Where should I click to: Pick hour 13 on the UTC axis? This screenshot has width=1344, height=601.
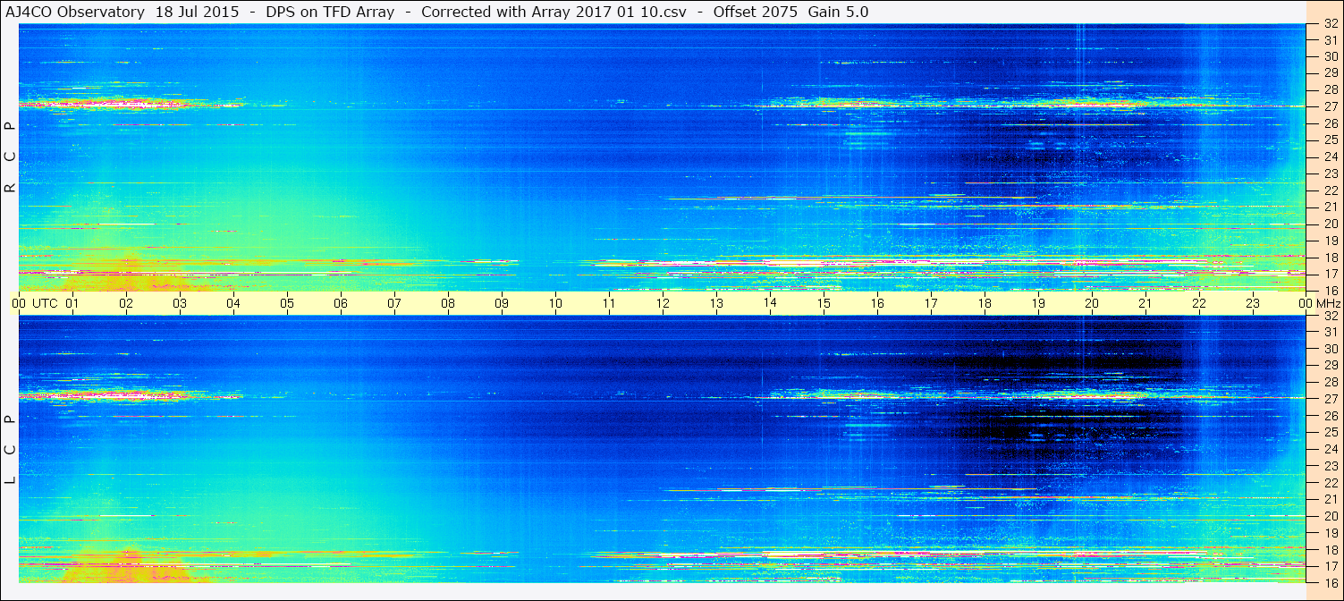[716, 303]
